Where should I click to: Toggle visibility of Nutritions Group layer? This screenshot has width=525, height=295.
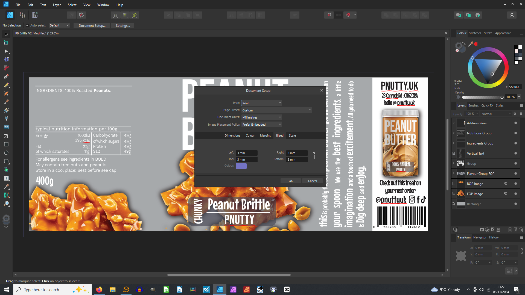pos(516,133)
